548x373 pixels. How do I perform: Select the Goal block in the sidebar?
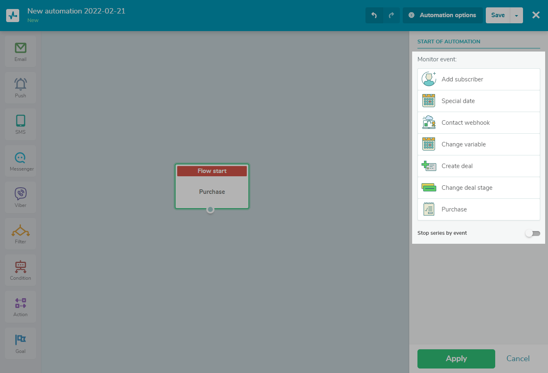(20, 343)
